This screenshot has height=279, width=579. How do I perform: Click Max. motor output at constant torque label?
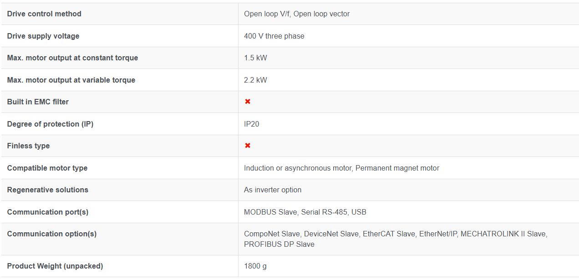(x=72, y=58)
